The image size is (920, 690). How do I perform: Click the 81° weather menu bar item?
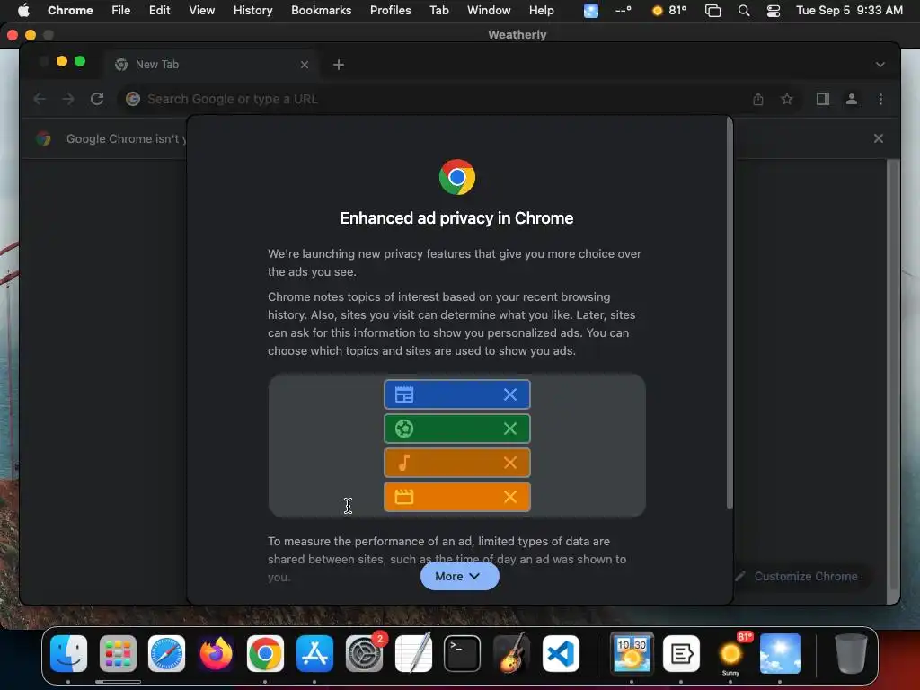669,10
